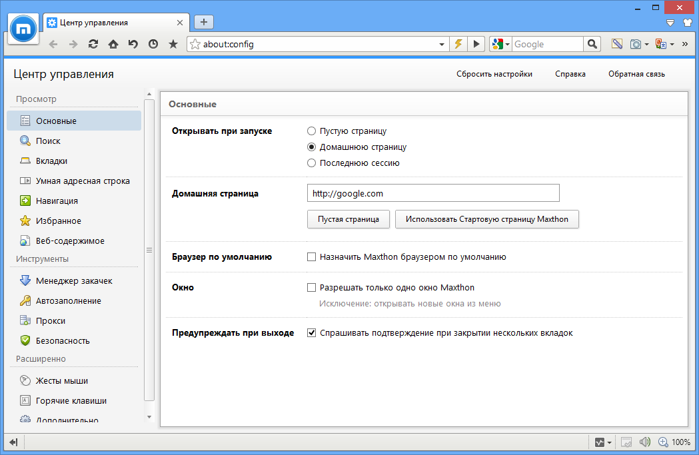Click the sidebar vertical scrollbar
Viewport: 699px width, 455px height.
(x=149, y=250)
